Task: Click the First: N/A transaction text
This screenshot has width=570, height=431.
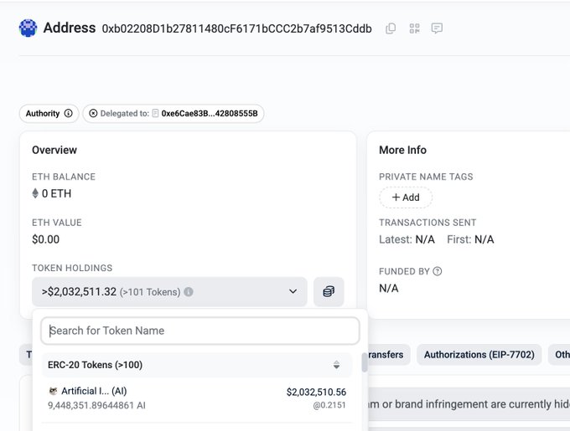Action: [x=470, y=239]
